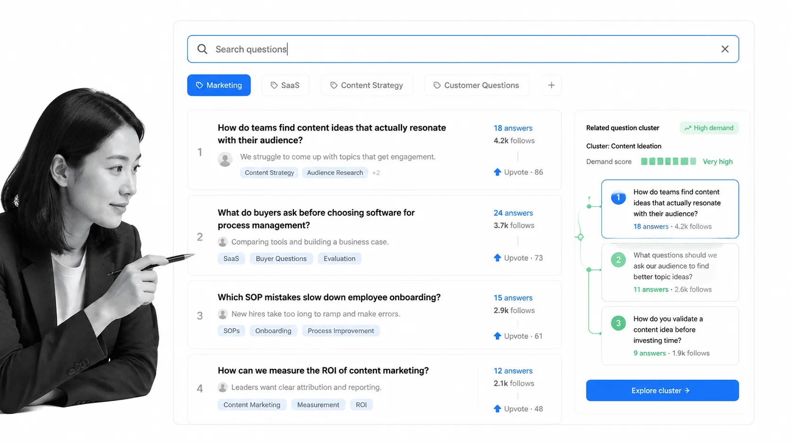Click the ROI tag
The width and height of the screenshot is (791, 445).
[x=361, y=405]
